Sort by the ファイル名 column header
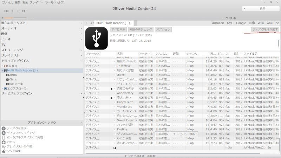This screenshot has width=281, height=158. tap(250, 54)
